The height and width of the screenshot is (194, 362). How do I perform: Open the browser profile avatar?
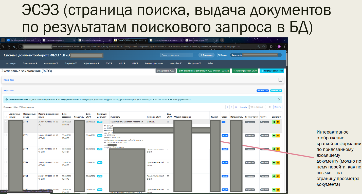coord(279,47)
